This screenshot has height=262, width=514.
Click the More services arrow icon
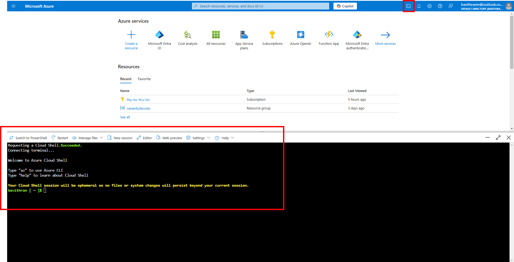(385, 35)
